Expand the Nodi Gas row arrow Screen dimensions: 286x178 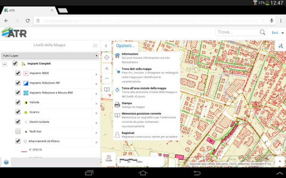coord(96,133)
